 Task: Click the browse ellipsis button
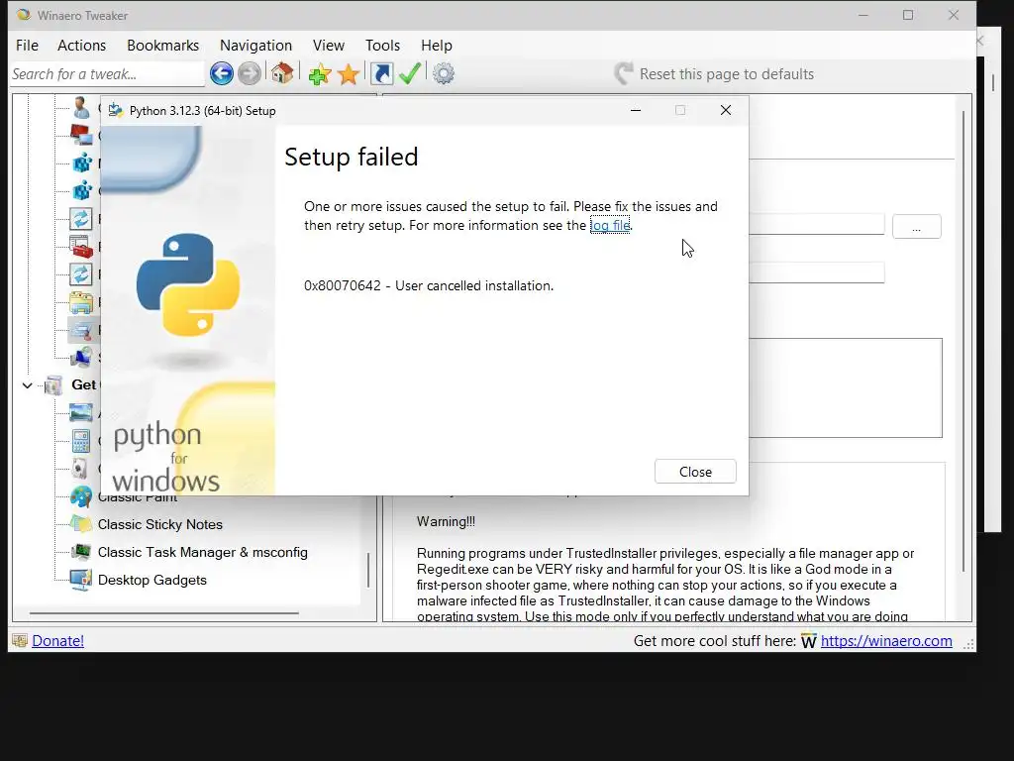tap(916, 227)
